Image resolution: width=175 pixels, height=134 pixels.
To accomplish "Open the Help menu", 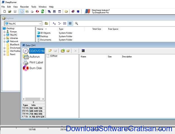I will click(51, 7).
